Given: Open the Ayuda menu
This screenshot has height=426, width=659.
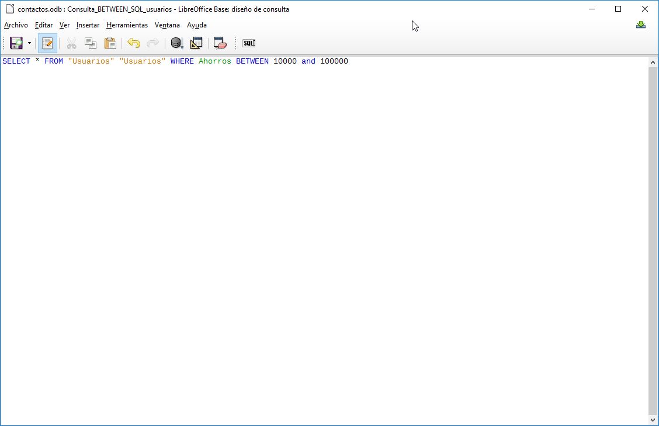Looking at the screenshot, I should click(x=197, y=25).
